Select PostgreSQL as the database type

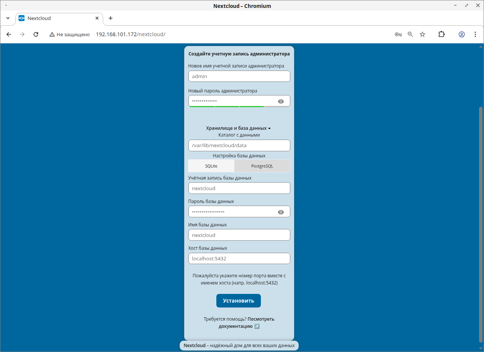[262, 166]
